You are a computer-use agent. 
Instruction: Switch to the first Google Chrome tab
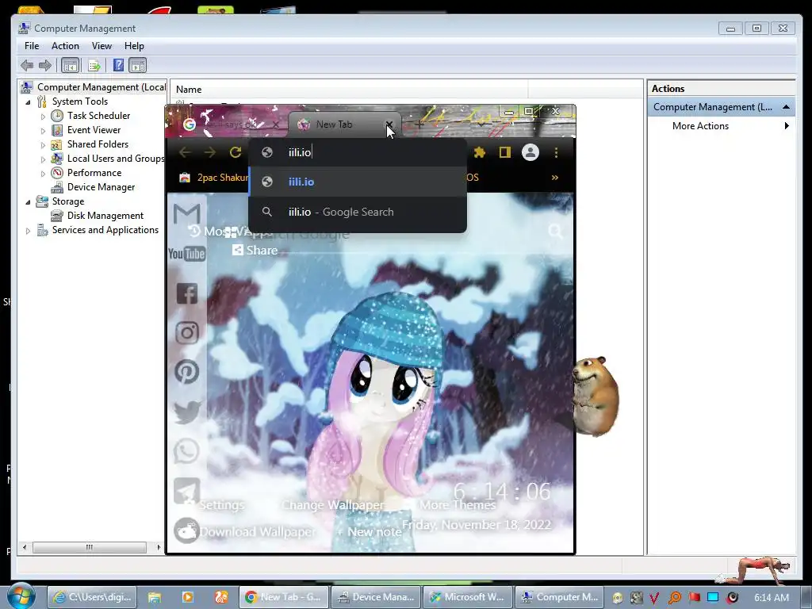point(232,124)
